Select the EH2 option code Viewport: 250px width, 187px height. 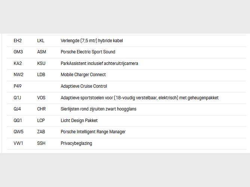(18, 41)
